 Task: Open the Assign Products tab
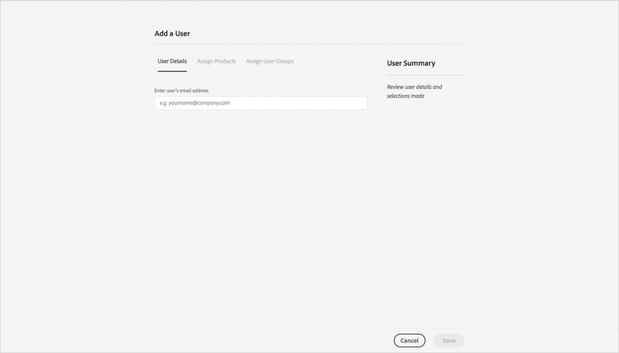pyautogui.click(x=216, y=61)
